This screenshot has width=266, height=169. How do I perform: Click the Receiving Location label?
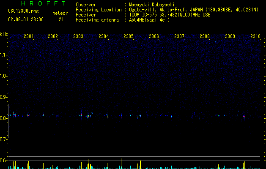click(99, 10)
